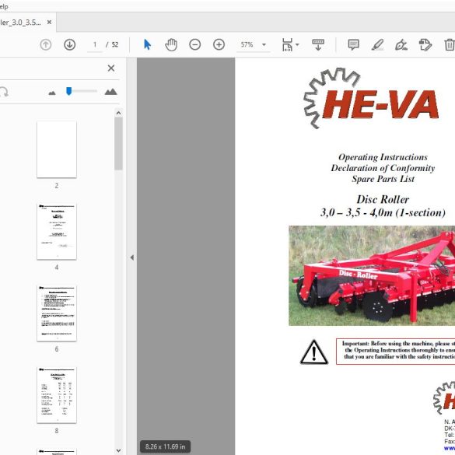Activate the Selection arrow tool

[147, 44]
